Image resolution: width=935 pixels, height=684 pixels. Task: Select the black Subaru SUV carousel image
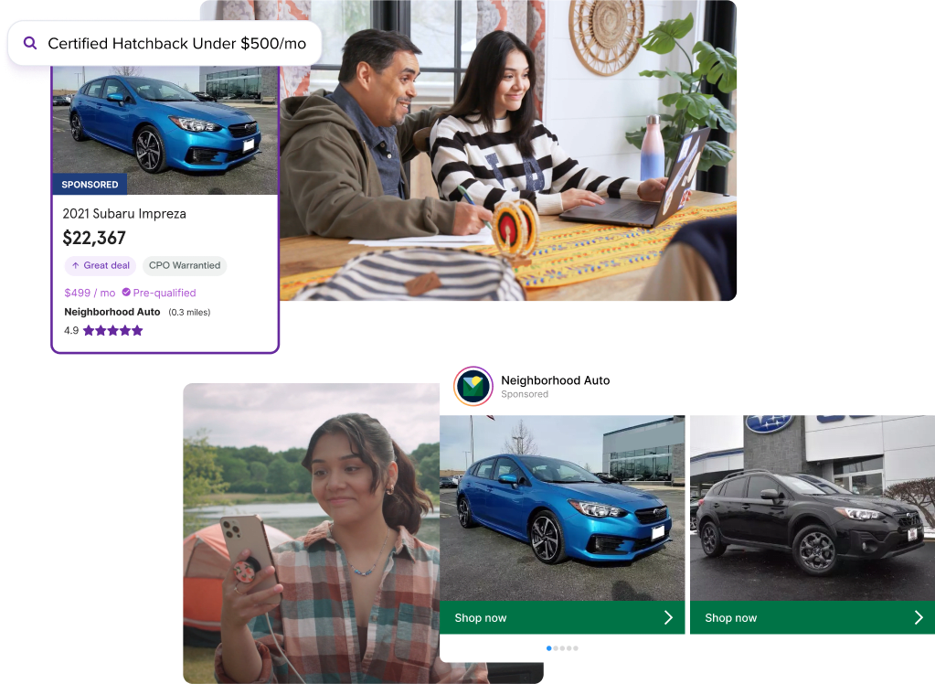tap(813, 508)
